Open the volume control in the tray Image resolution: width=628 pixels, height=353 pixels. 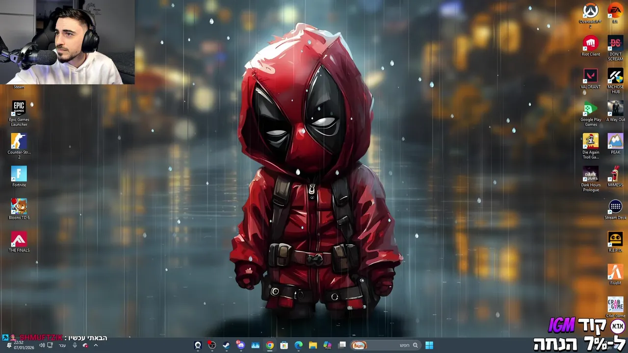click(42, 345)
